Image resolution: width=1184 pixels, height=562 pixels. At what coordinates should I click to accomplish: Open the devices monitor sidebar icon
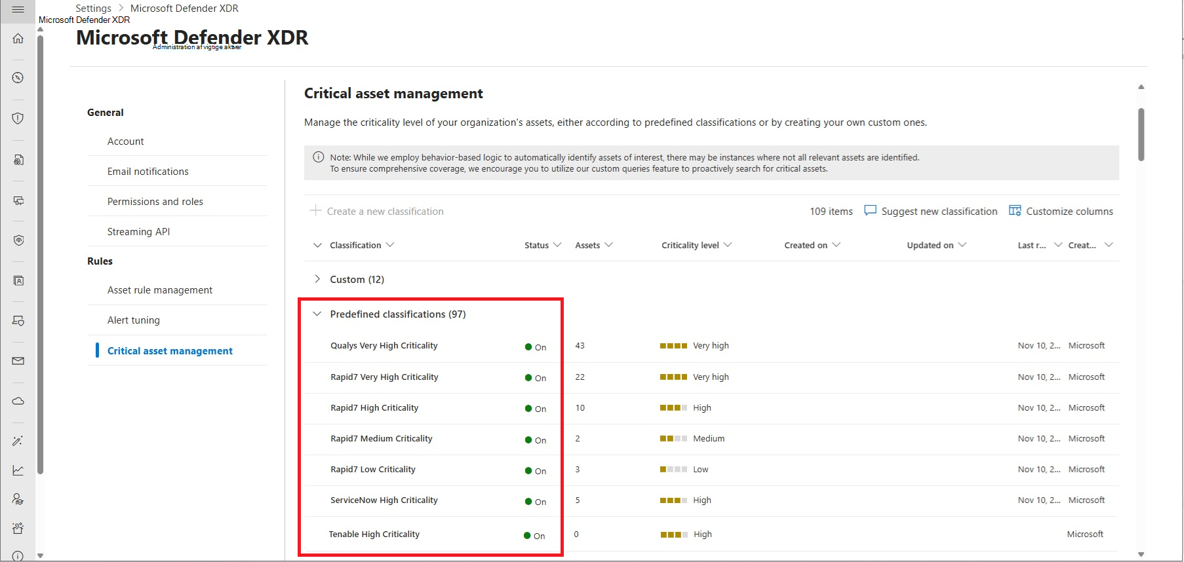pyautogui.click(x=18, y=200)
